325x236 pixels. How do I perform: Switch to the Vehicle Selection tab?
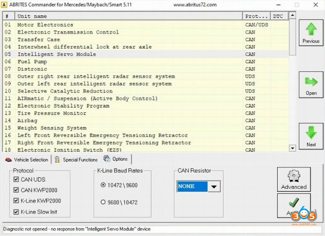point(27,160)
